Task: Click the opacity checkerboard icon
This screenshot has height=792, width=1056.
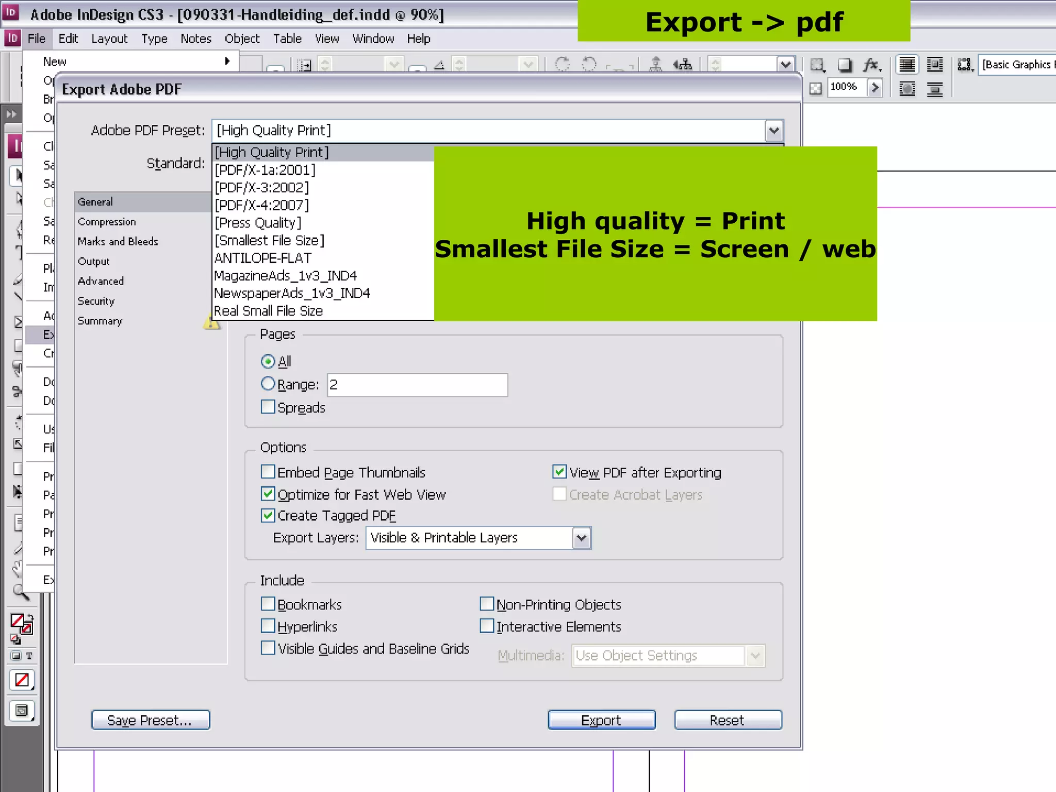Action: coord(815,89)
